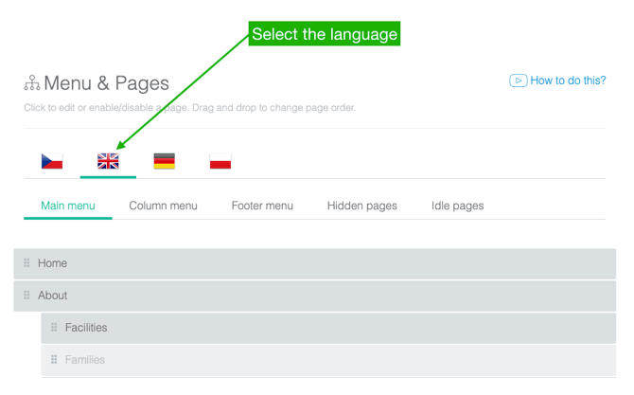Screen dimensions: 634x395
Task: Enable the disabled Families page
Action: (x=85, y=360)
